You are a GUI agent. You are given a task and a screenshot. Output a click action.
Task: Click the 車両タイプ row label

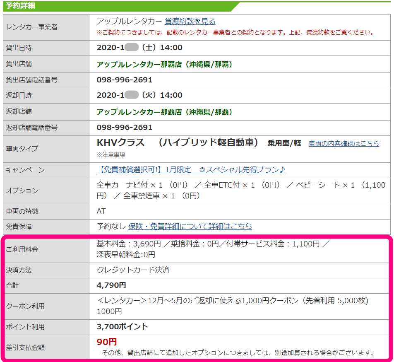pyautogui.click(x=22, y=149)
